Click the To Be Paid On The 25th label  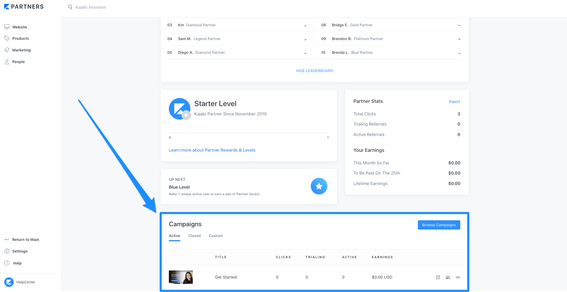(377, 173)
